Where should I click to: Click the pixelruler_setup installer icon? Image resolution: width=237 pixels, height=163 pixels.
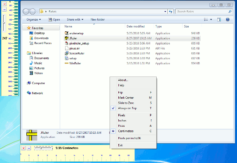[x=66, y=43]
